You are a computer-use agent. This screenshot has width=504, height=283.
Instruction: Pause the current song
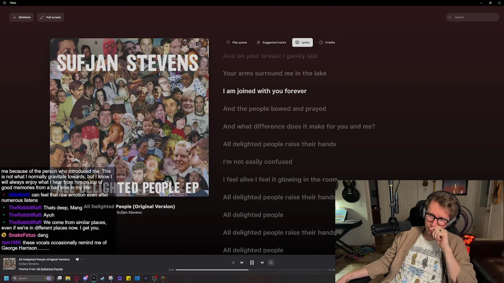point(252,263)
